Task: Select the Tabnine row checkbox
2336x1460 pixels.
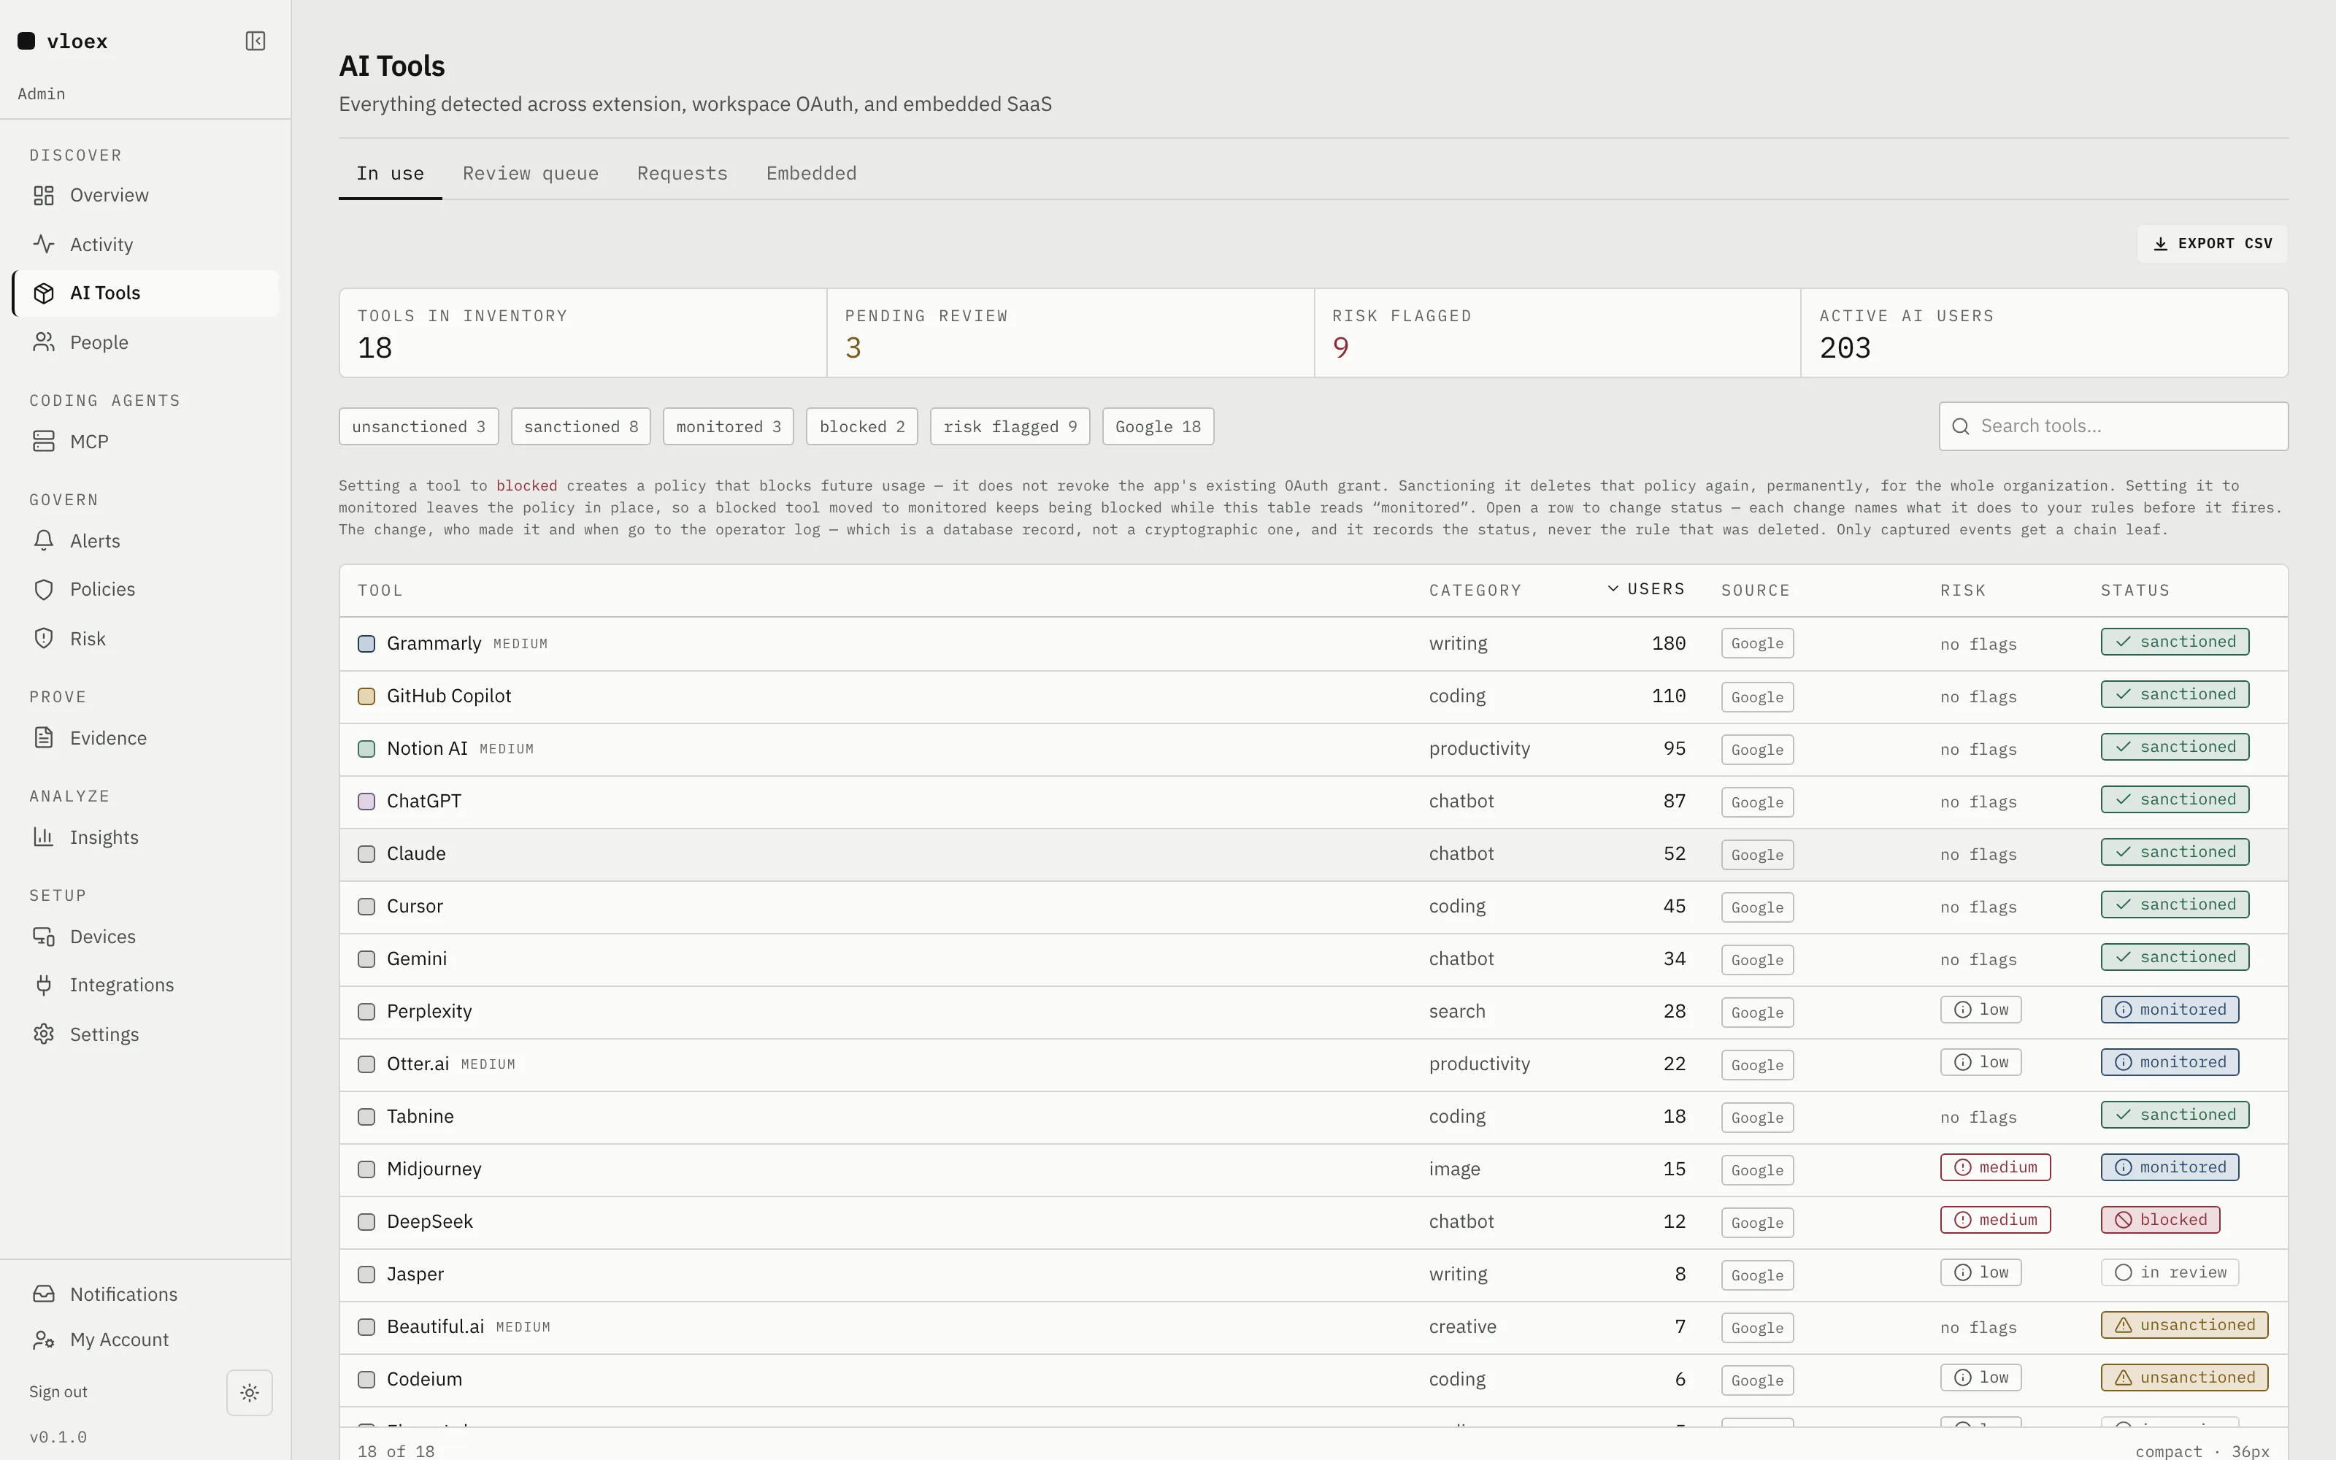Action: pos(366,1117)
